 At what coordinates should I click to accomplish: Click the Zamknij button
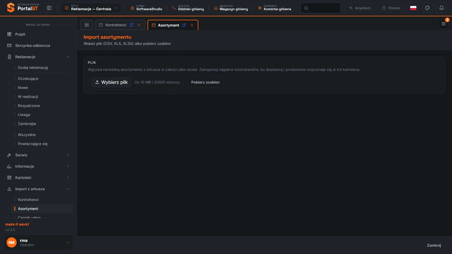(x=434, y=245)
